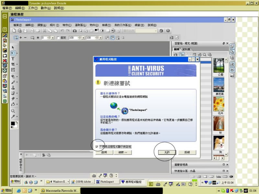The height and width of the screenshot is (194, 259).
Task: Click the help question mark icon in toolbar
Action: click(168, 31)
